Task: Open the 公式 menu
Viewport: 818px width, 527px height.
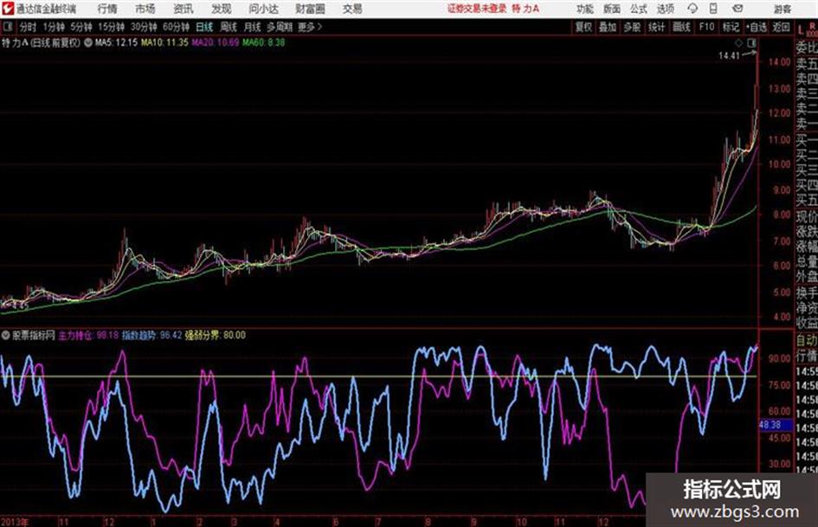Action: click(x=639, y=9)
